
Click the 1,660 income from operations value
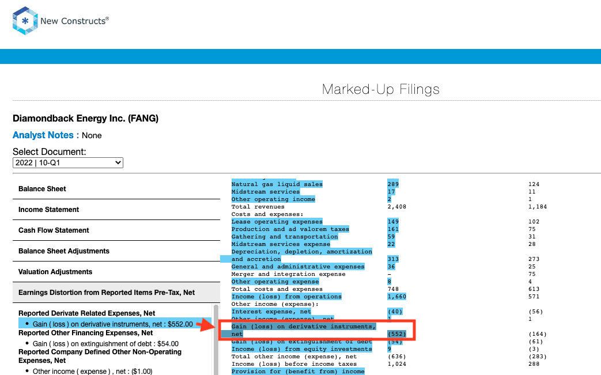pos(396,297)
